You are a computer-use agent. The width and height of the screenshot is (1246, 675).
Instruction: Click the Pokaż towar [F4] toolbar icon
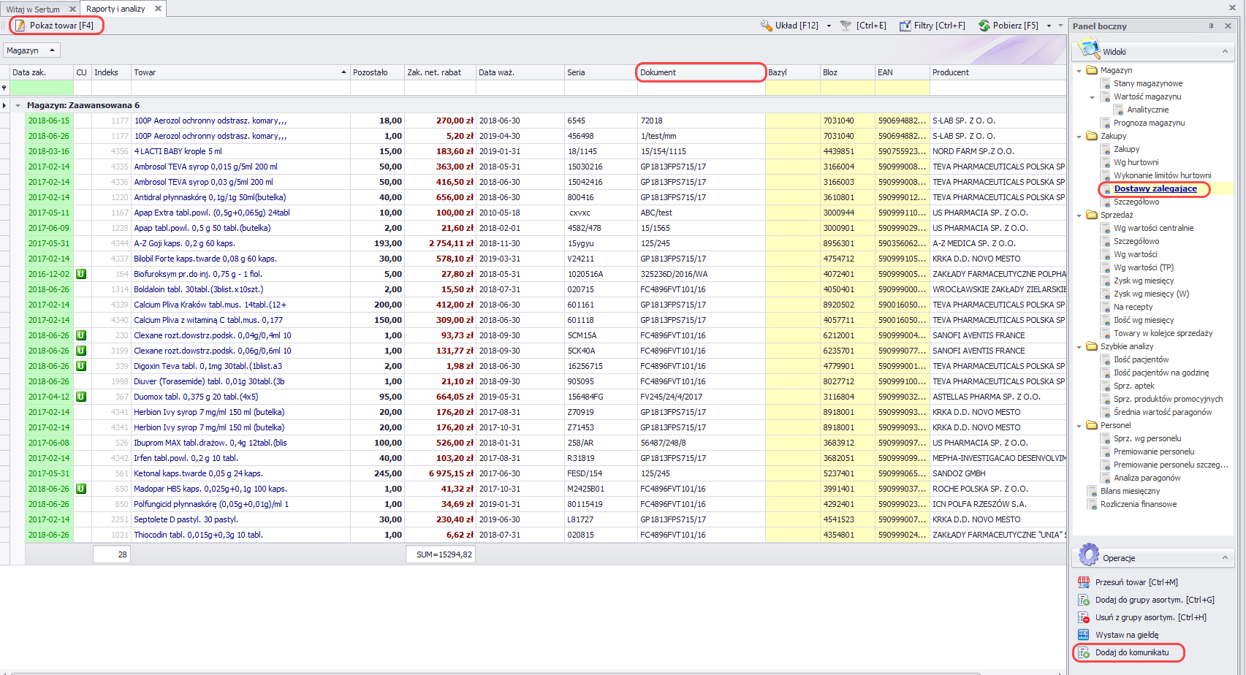pos(20,26)
